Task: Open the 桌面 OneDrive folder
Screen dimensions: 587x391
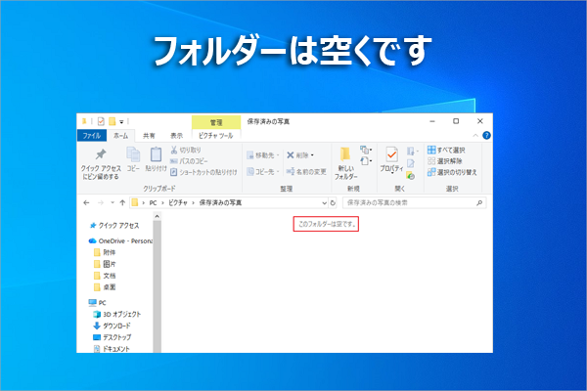Action: click(105, 287)
